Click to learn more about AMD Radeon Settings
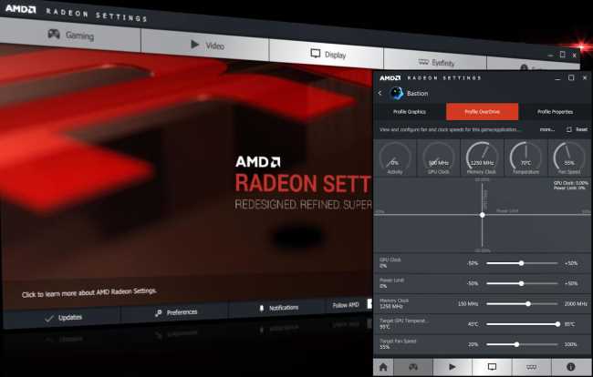Viewport: 593px width, 377px height. 88,293
